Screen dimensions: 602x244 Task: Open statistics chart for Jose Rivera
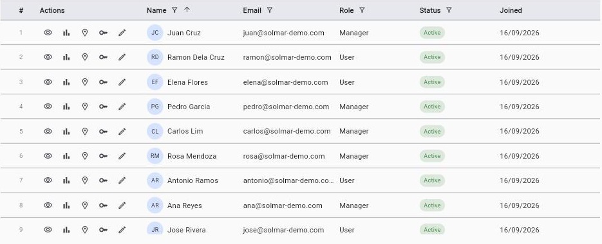click(x=66, y=230)
